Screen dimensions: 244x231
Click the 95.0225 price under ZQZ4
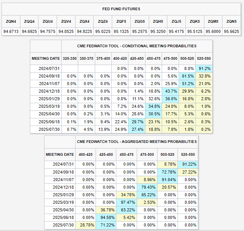103,31
